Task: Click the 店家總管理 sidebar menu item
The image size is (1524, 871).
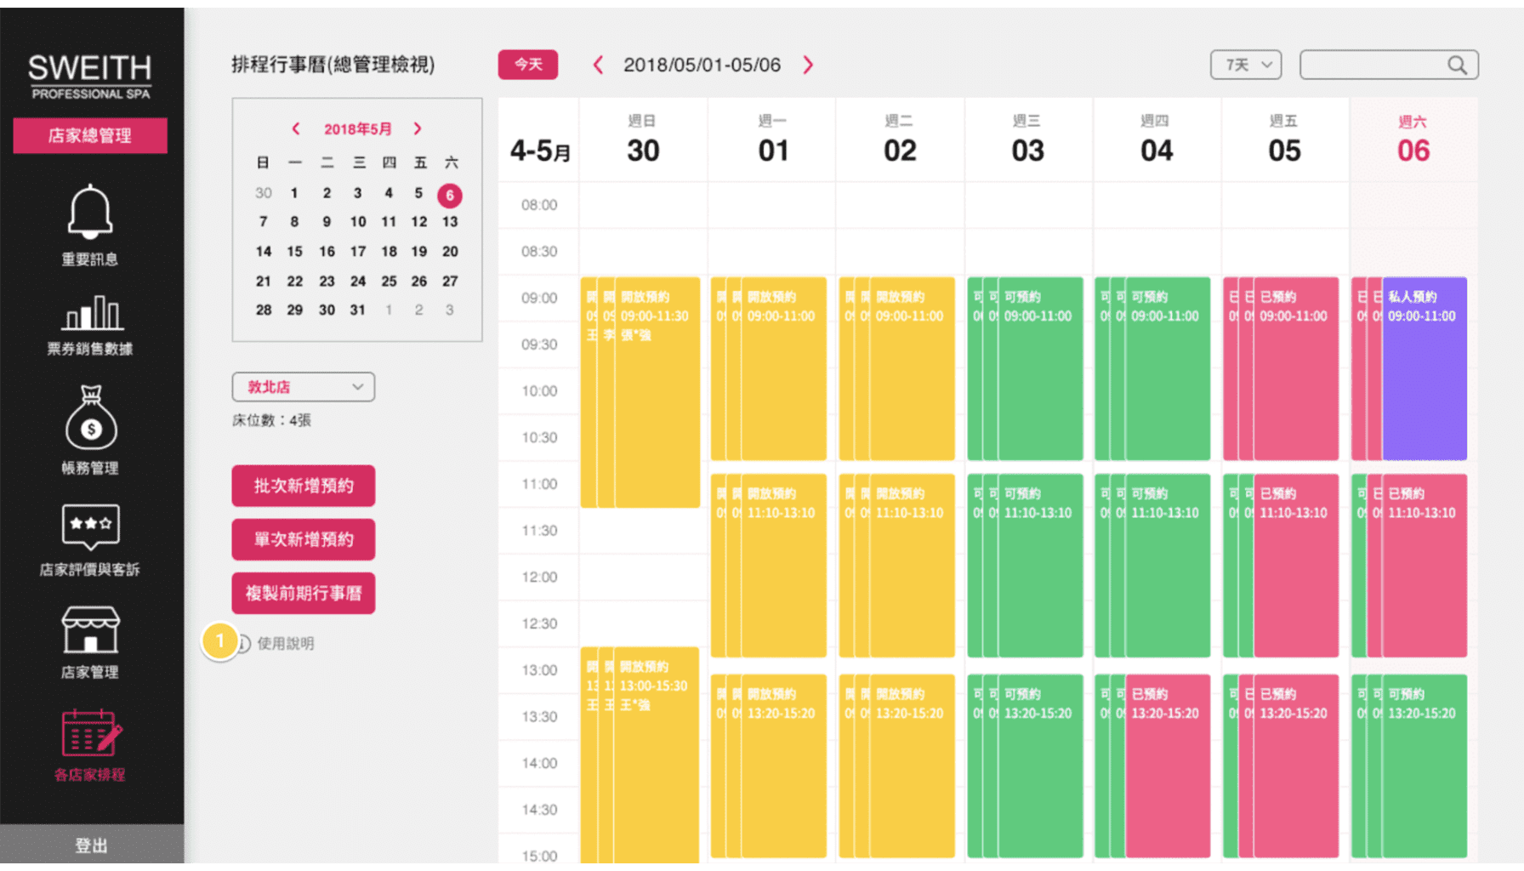Action: (x=89, y=134)
